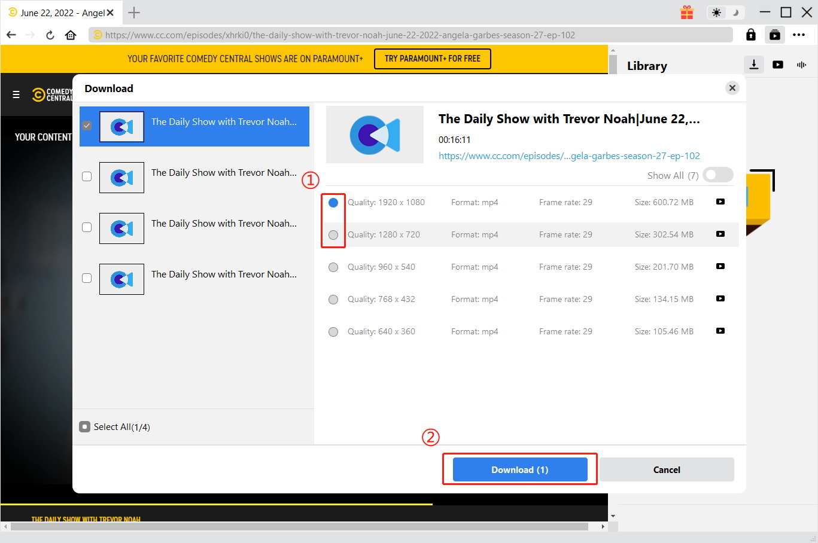Close the Download dialog with X

[x=732, y=88]
